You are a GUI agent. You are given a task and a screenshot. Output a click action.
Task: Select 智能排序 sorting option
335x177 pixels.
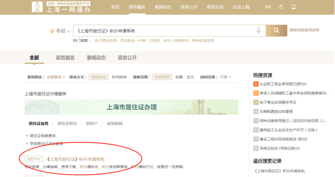coord(99,77)
